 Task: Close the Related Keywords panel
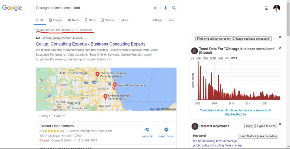pyautogui.click(x=280, y=124)
